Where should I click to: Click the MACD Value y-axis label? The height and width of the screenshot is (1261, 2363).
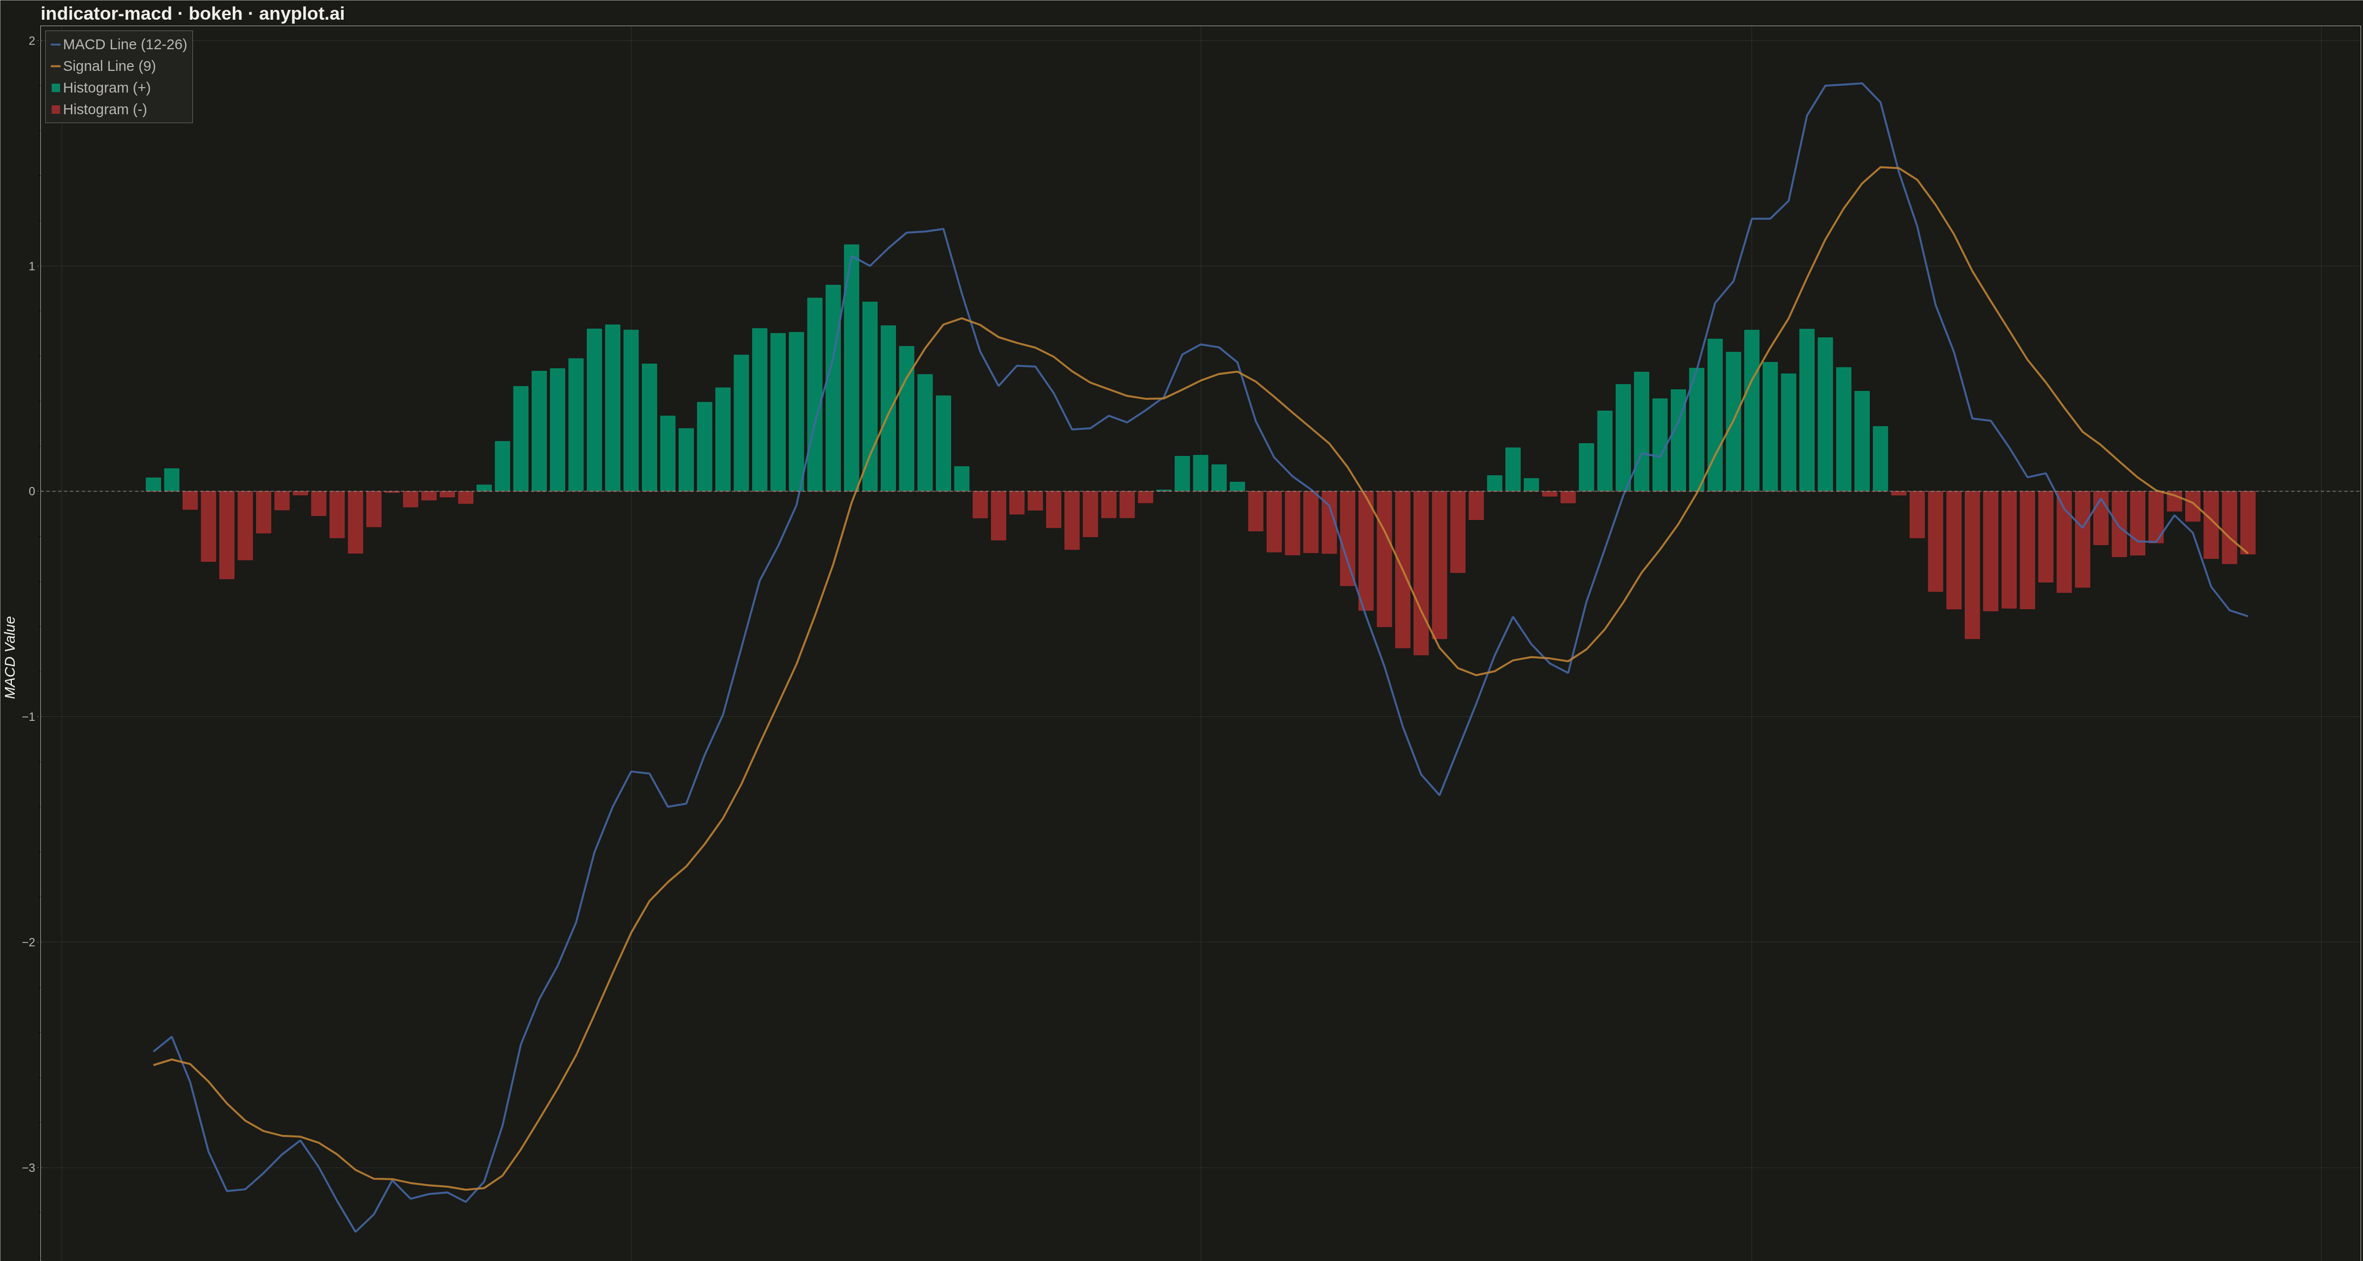point(11,657)
